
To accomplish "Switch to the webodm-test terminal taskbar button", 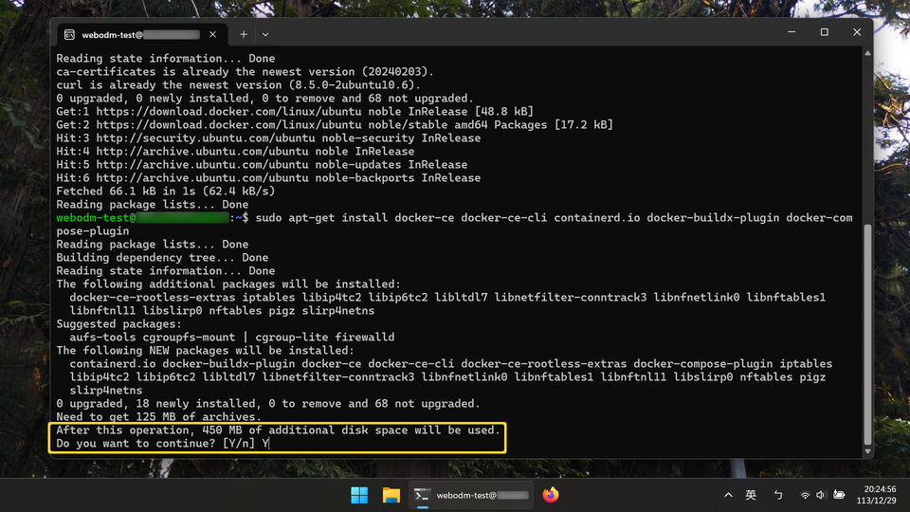I will tap(471, 495).
